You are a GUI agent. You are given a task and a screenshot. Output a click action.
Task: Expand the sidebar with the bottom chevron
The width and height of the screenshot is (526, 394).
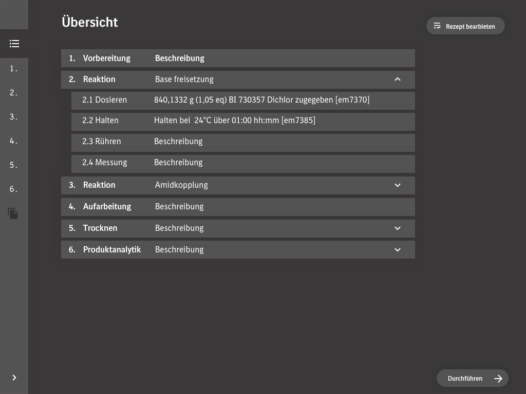click(x=14, y=378)
